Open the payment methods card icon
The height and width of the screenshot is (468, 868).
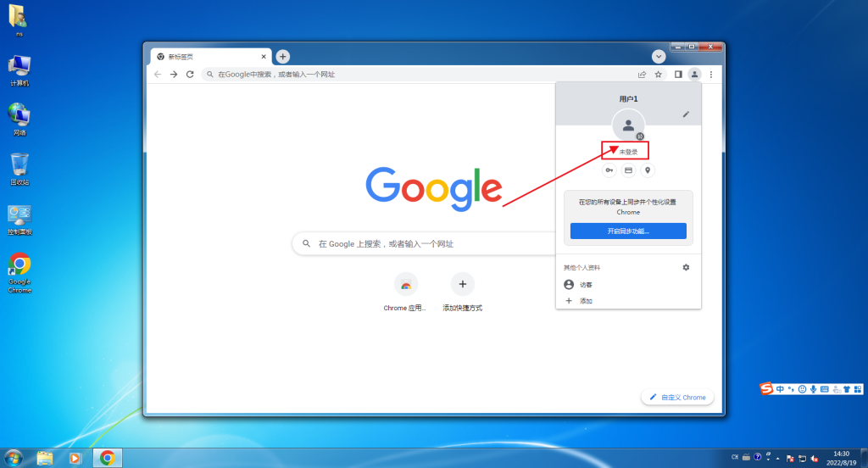pyautogui.click(x=628, y=170)
